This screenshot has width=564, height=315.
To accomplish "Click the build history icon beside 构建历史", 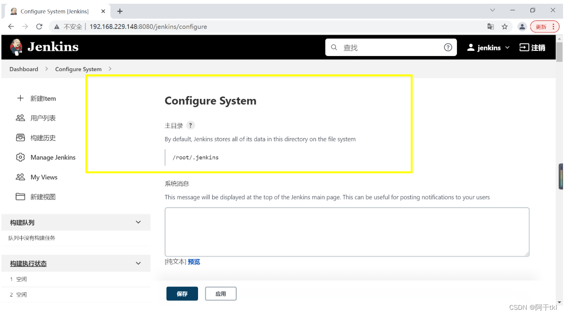I will pyautogui.click(x=20, y=137).
